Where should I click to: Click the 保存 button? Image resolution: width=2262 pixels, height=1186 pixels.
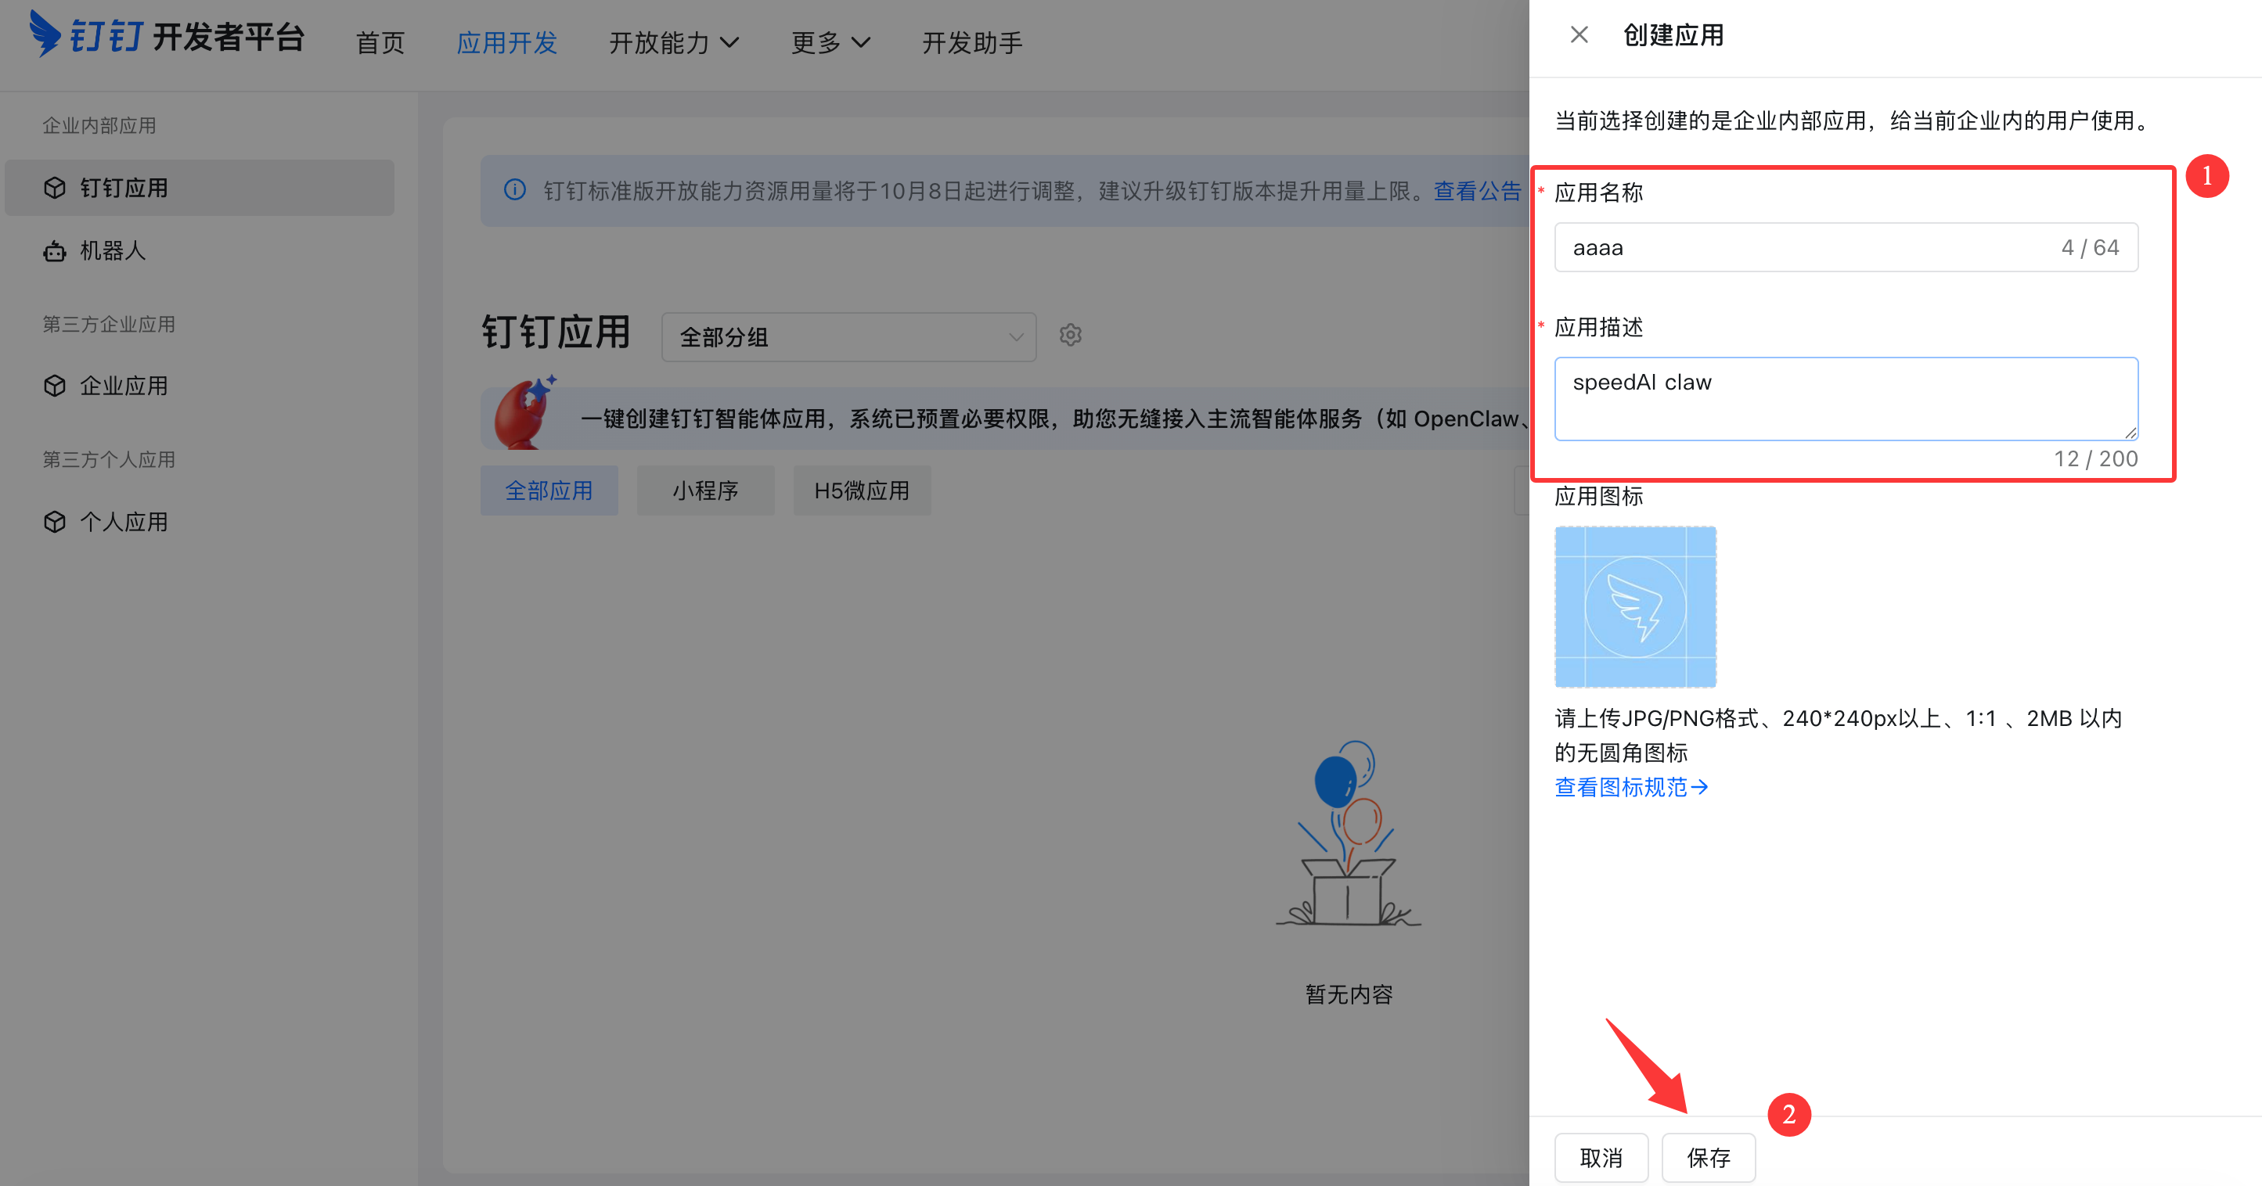pos(1708,1158)
